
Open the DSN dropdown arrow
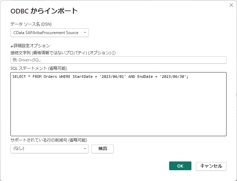(x=85, y=33)
